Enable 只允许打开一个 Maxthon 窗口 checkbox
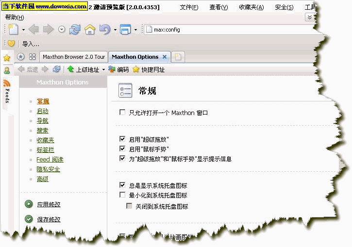This screenshot has height=247, width=352. [x=122, y=112]
